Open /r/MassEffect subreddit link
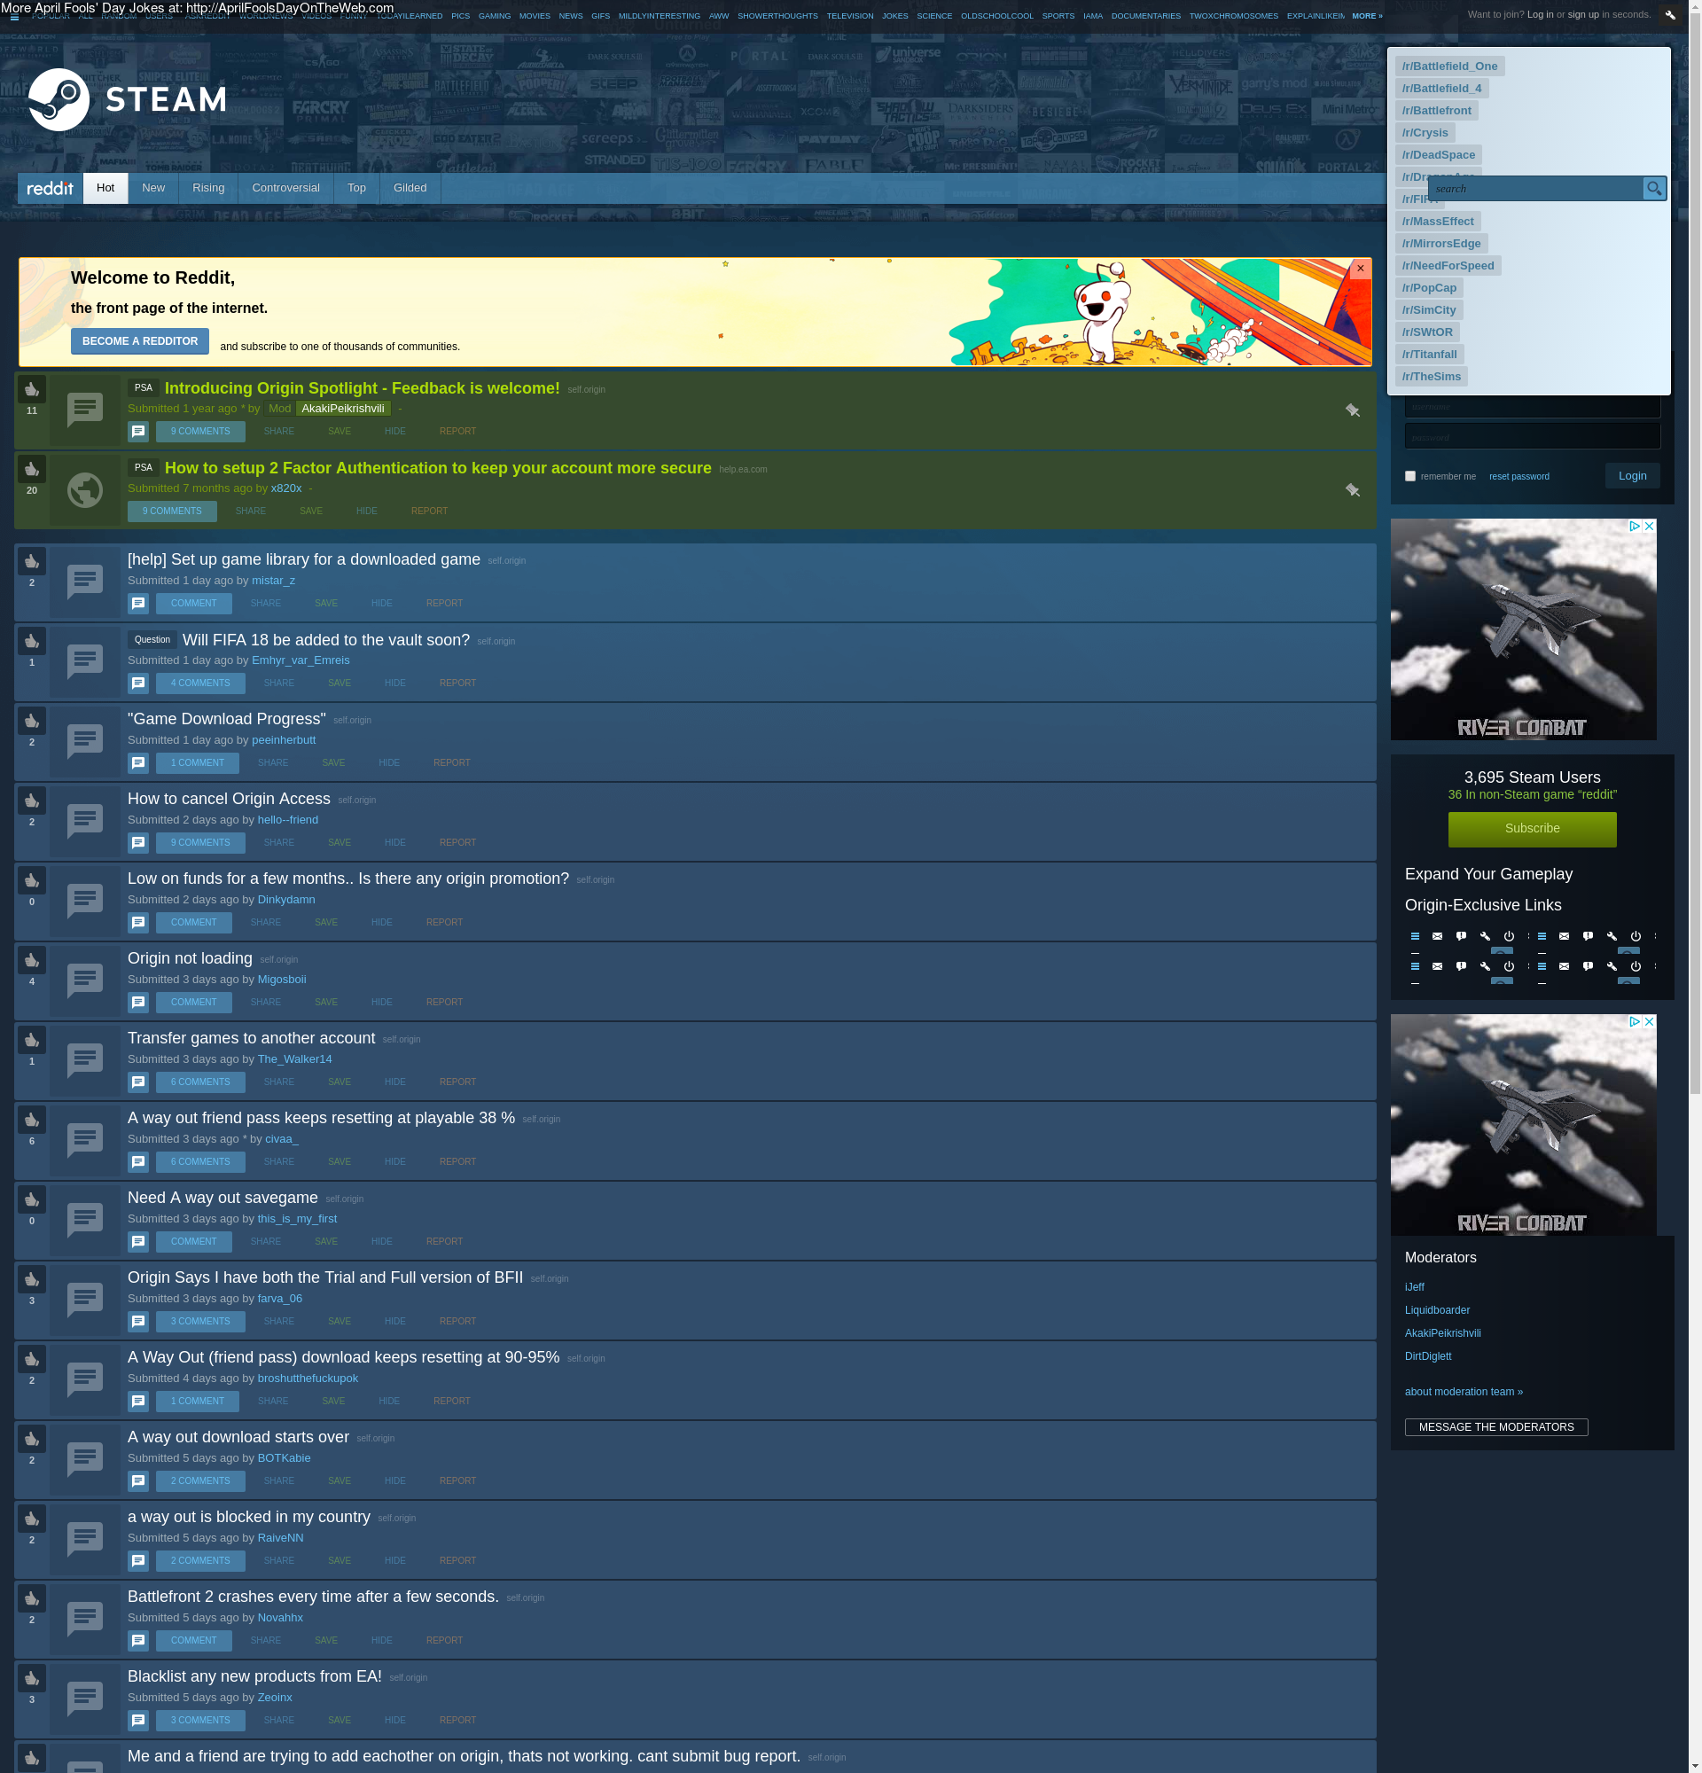This screenshot has width=1702, height=1773. tap(1437, 222)
